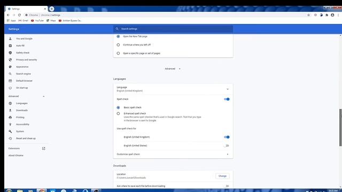Screen dimensions: 342x192
Task: Toggle the Spell check switch
Action: pyautogui.click(x=227, y=99)
